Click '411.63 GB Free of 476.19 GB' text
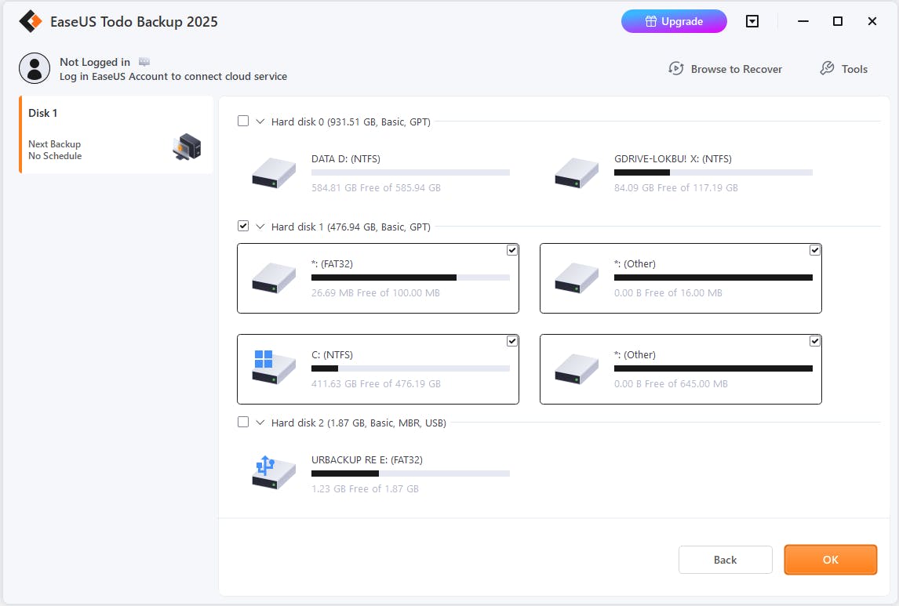 click(x=376, y=384)
